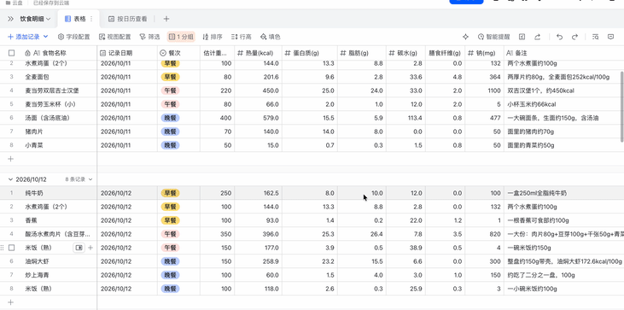The width and height of the screenshot is (624, 310).
Task: Click 晚餐 tag on 猪肉片 row
Action: [x=171, y=132]
